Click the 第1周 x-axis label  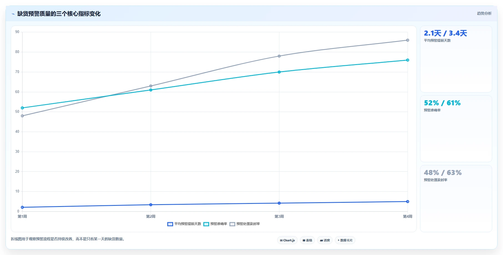click(x=22, y=216)
